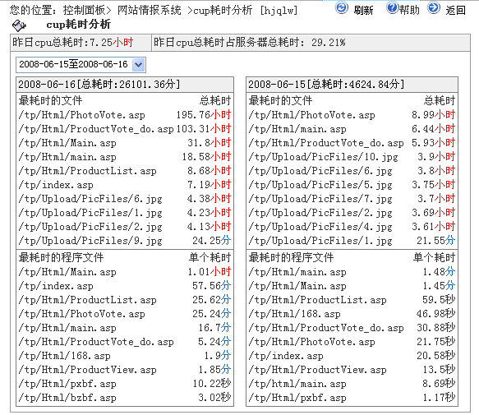Click /tp/Html/PhotoVote.asp with 8.99小时
Image resolution: width=479 pixels, height=415 pixels.
pos(352,115)
